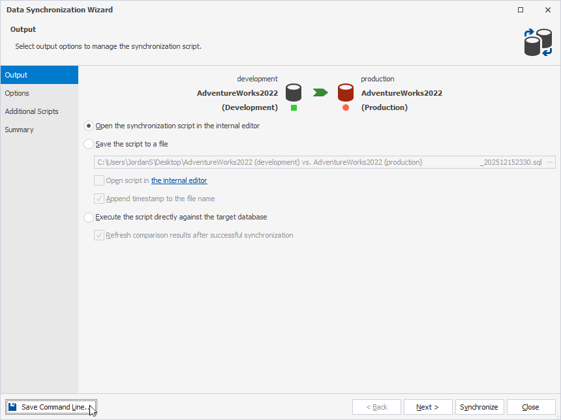Click the floppy disk icon on Save Command Line
Screen dimensions: 561x420
coord(12,407)
